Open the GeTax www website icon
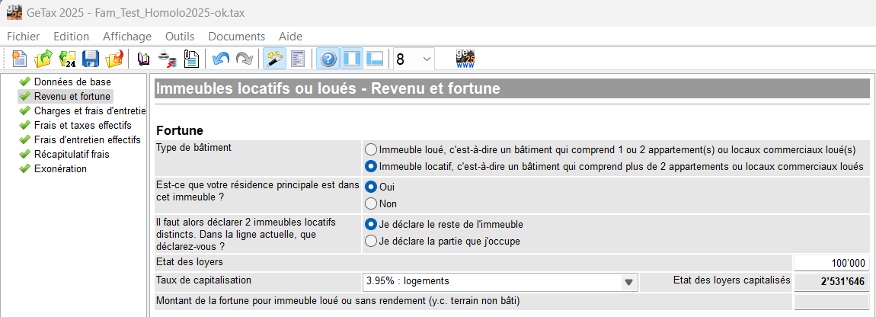The image size is (876, 317). [x=465, y=59]
